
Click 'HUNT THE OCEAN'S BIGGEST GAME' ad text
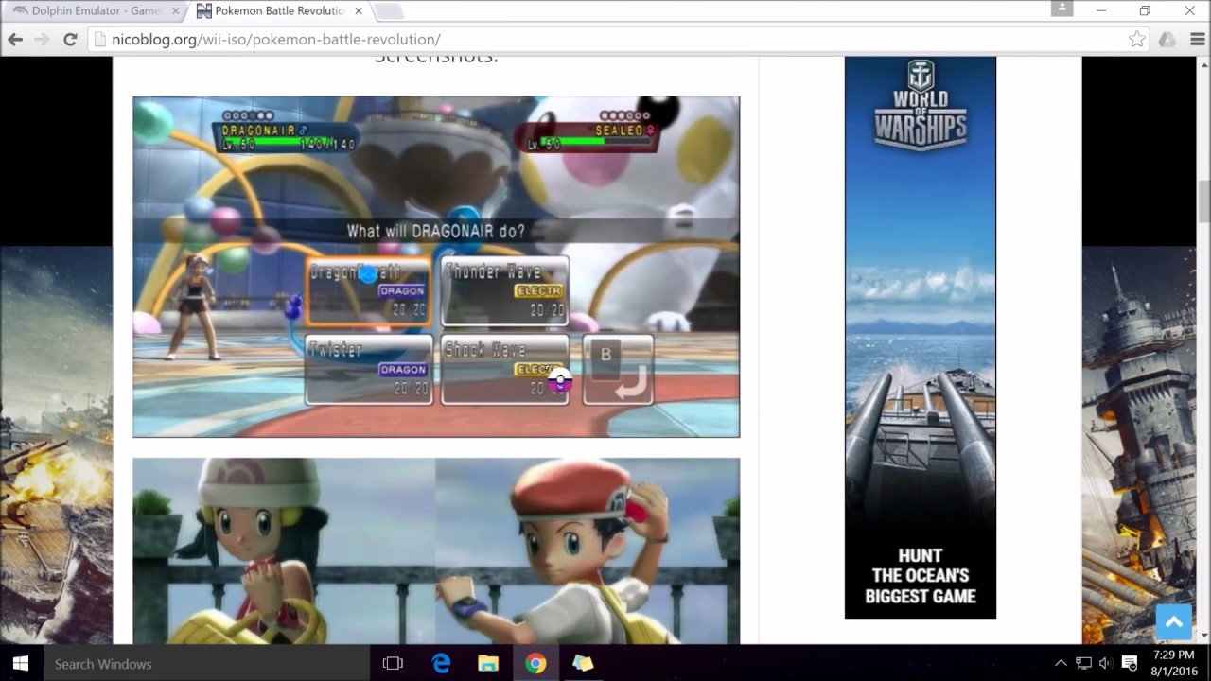point(920,576)
